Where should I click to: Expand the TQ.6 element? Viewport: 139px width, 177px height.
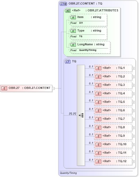(x=133, y=111)
